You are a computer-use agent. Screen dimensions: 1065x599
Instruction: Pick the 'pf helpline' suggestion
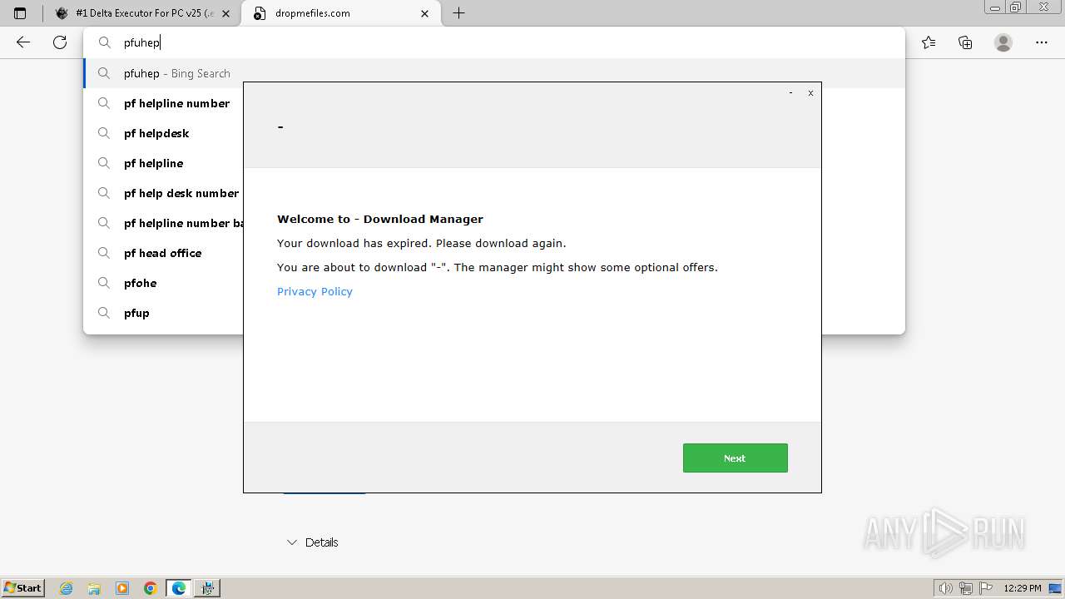point(153,163)
